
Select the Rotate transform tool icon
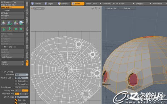[x=10, y=23]
